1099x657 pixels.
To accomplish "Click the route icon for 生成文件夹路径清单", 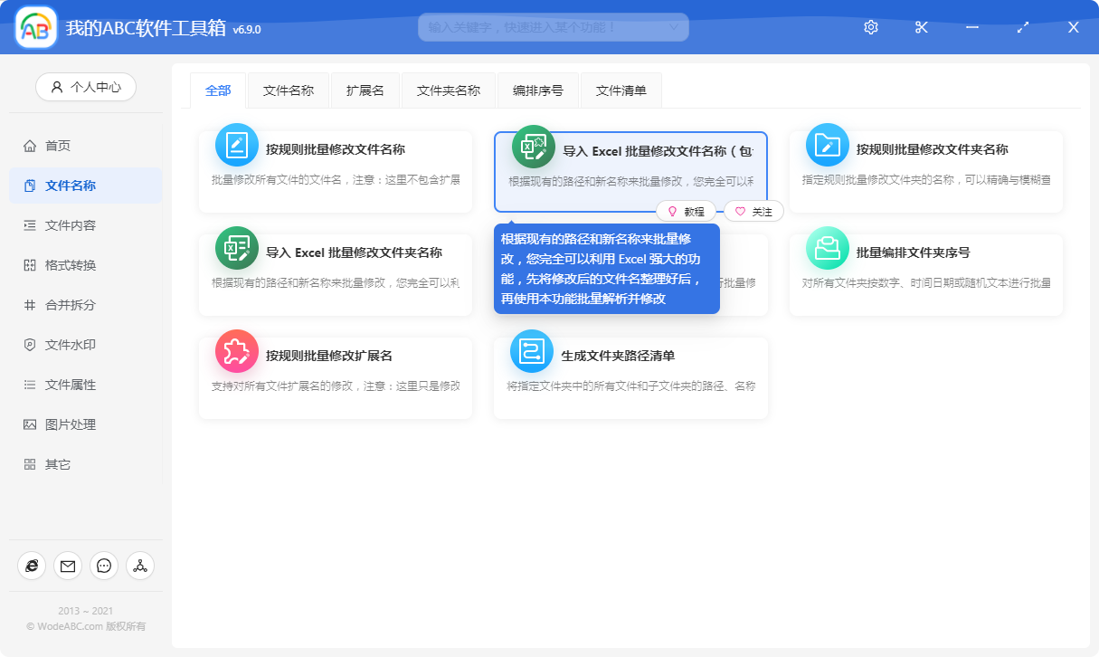I will tap(532, 351).
